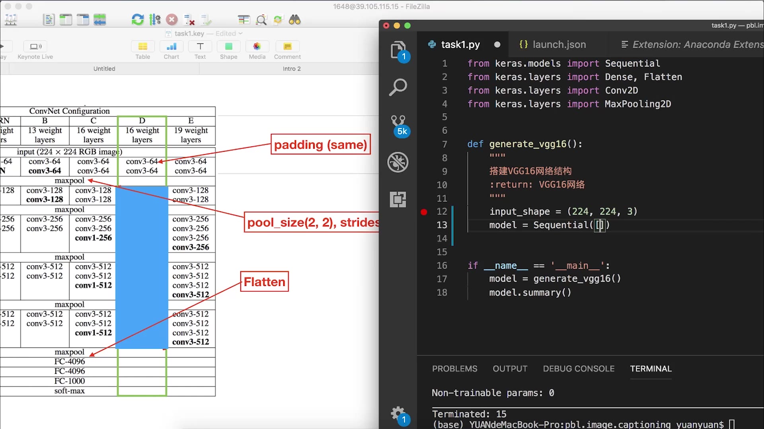Open the Extensions panel icon
The height and width of the screenshot is (429, 764).
(398, 199)
